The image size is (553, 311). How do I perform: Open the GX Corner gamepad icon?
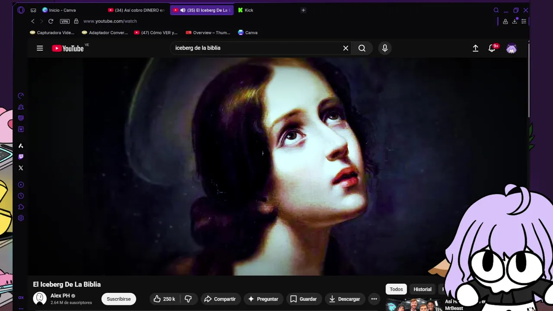coord(33,10)
